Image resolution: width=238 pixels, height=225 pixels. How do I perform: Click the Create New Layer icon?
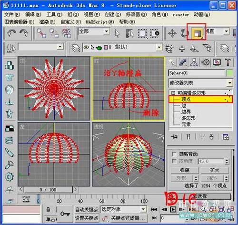[169, 48]
